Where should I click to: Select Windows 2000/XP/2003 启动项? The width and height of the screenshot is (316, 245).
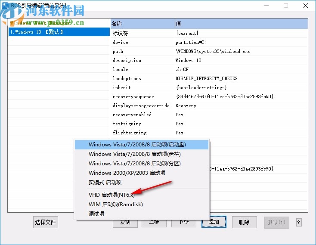coord(142,173)
